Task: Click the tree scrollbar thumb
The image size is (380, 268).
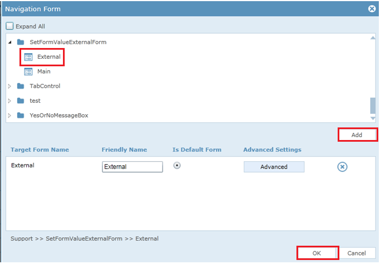Action: 373,106
